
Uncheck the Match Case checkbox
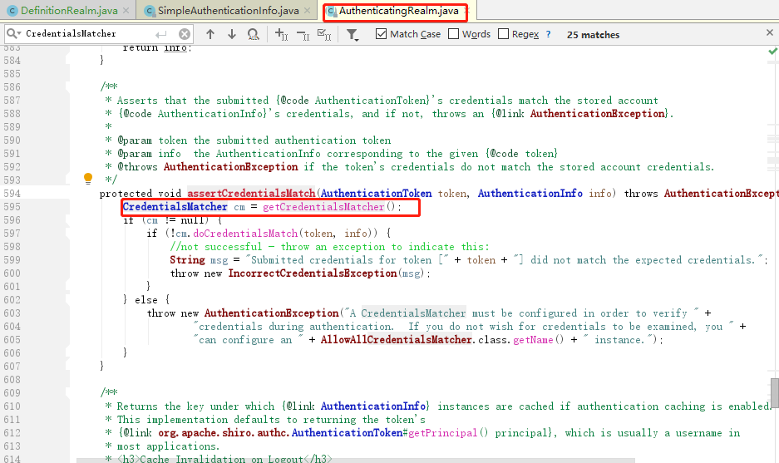coord(381,34)
